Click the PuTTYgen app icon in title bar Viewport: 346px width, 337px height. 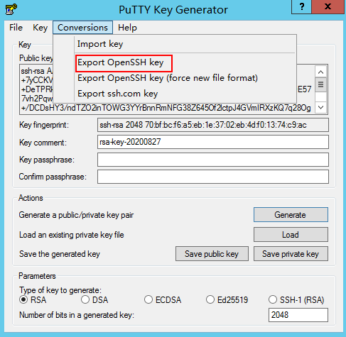point(11,9)
